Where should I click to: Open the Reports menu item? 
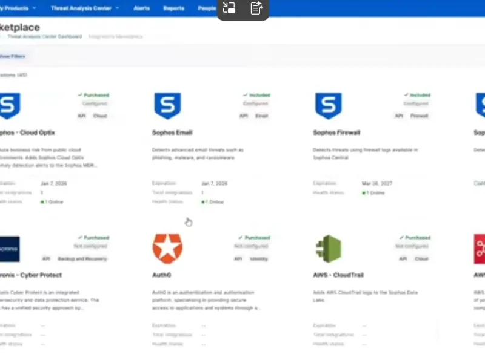click(x=174, y=8)
